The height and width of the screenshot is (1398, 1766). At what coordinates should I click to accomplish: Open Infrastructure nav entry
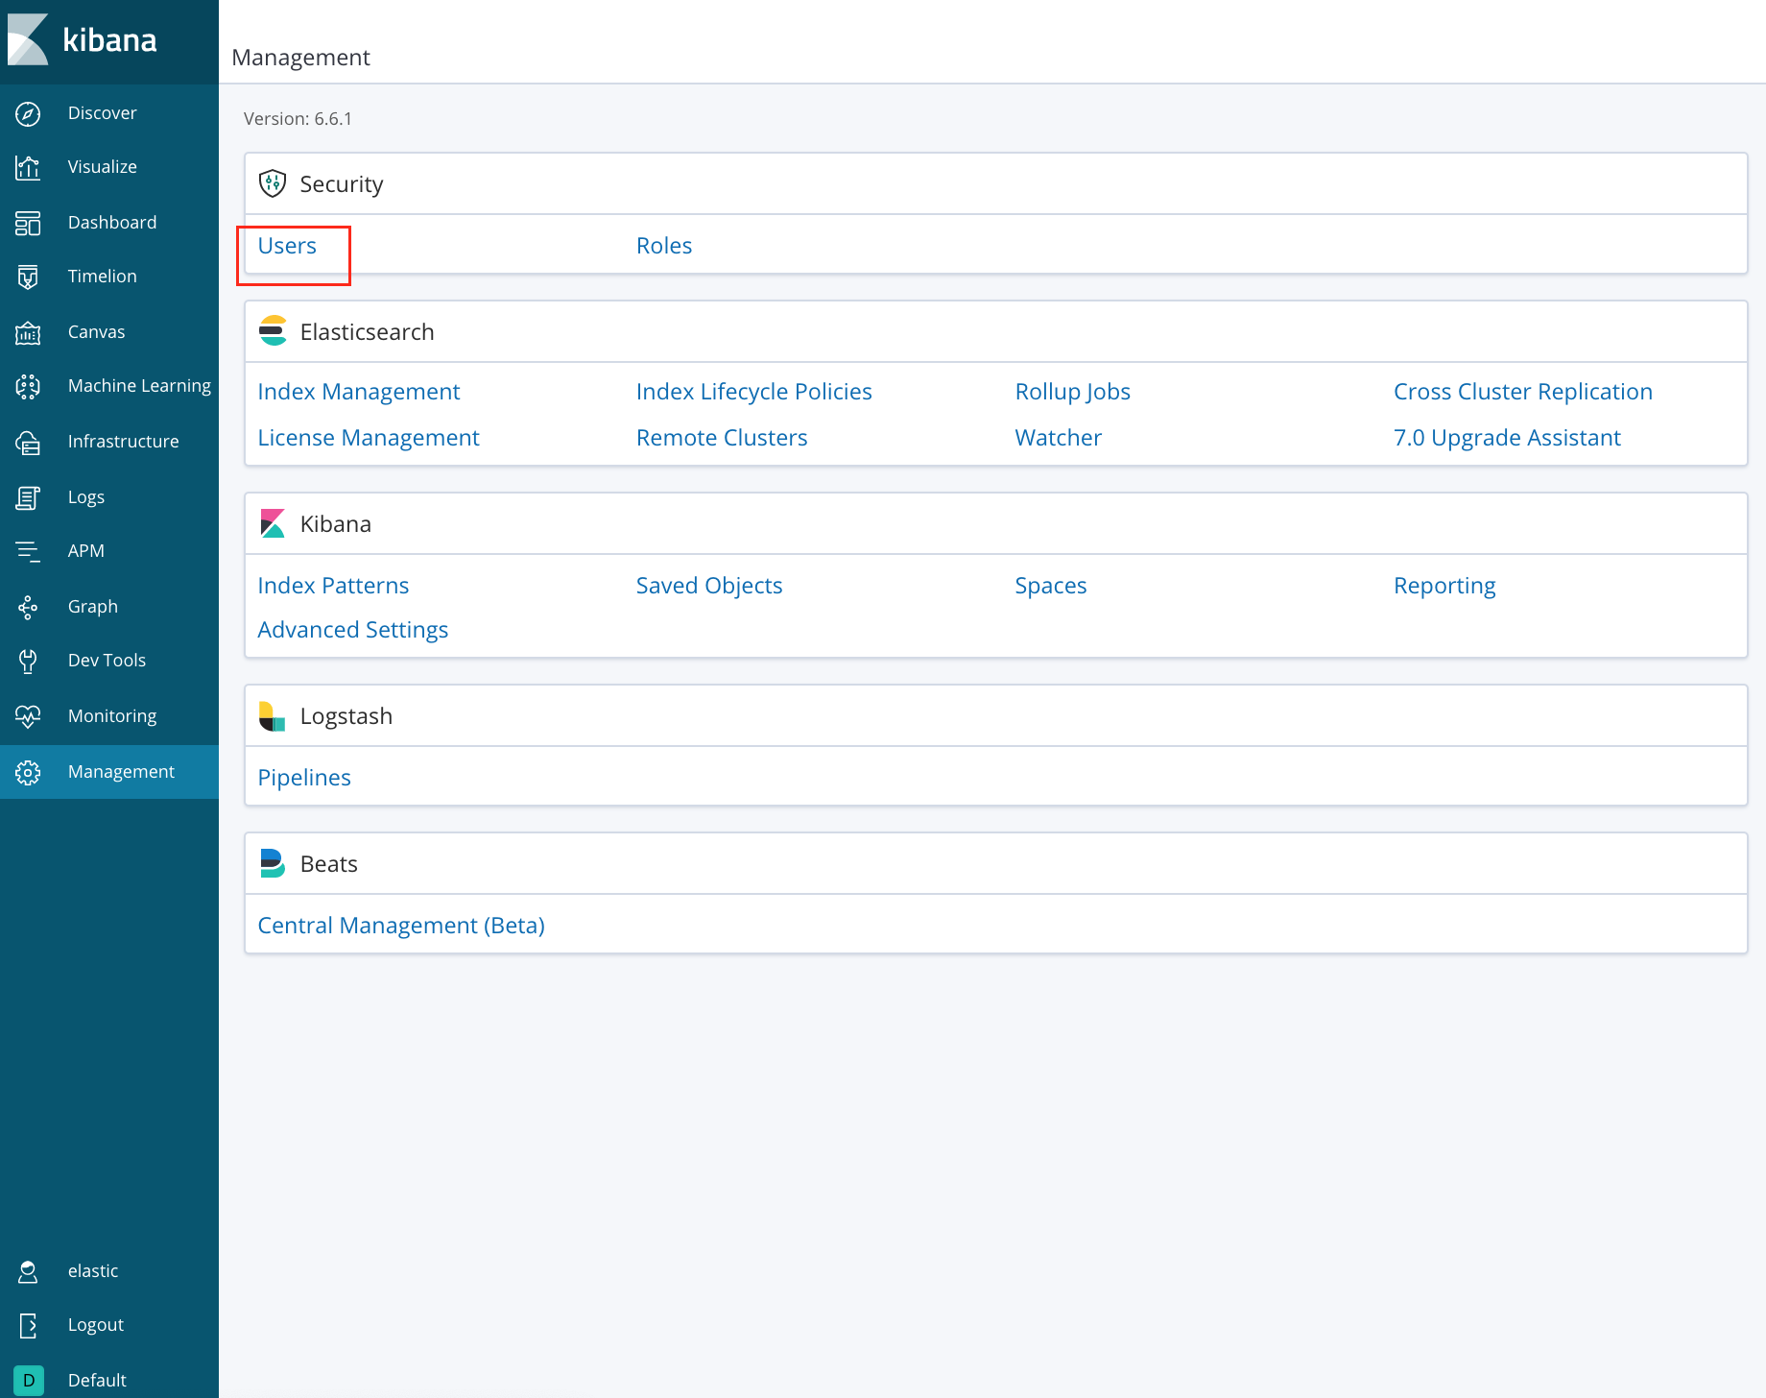click(x=123, y=442)
